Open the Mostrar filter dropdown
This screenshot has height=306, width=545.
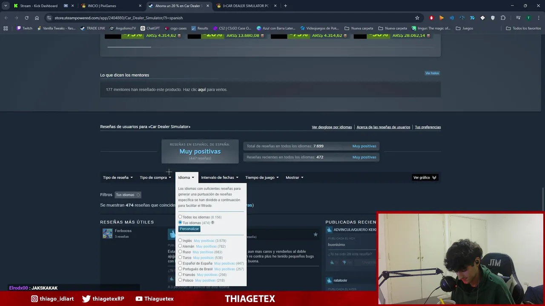coord(294,178)
